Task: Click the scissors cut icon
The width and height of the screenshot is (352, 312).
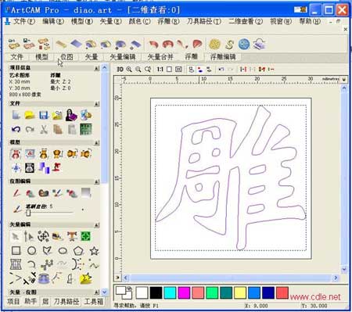Action: [x=44, y=129]
